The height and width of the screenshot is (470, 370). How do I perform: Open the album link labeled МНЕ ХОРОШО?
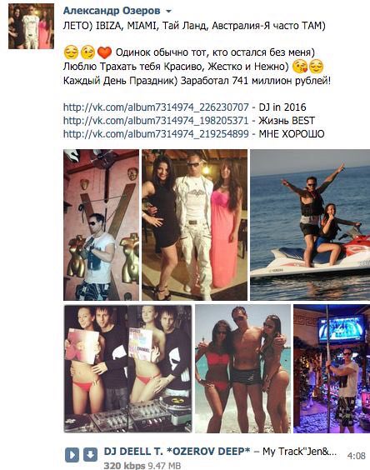[156, 133]
